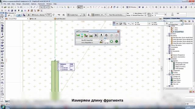195x109 pixels.
Task: Select the Circle tool in Toolbox
Action: [x=2, y=88]
